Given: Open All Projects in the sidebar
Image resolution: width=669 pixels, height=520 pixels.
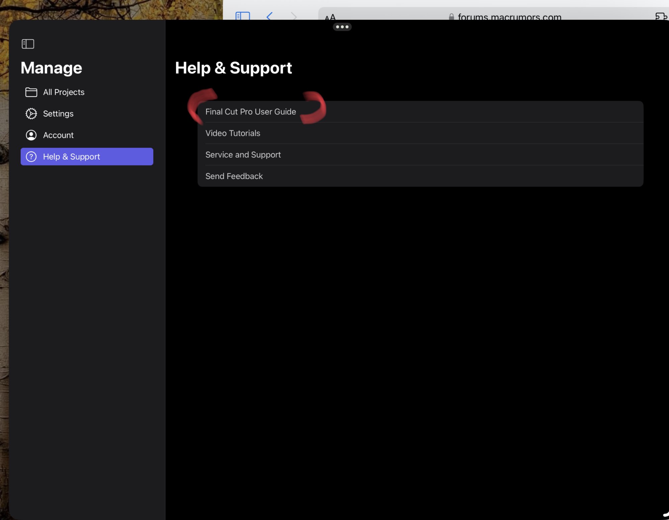Looking at the screenshot, I should pos(87,92).
